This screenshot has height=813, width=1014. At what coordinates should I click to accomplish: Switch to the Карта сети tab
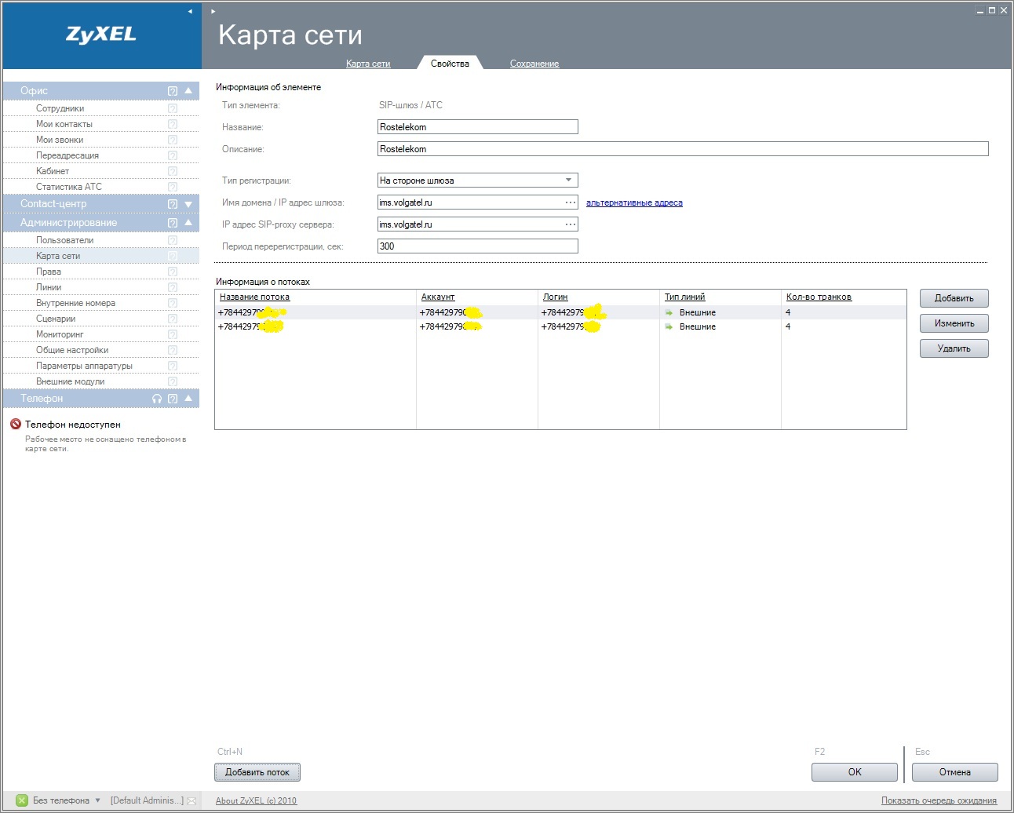click(368, 64)
